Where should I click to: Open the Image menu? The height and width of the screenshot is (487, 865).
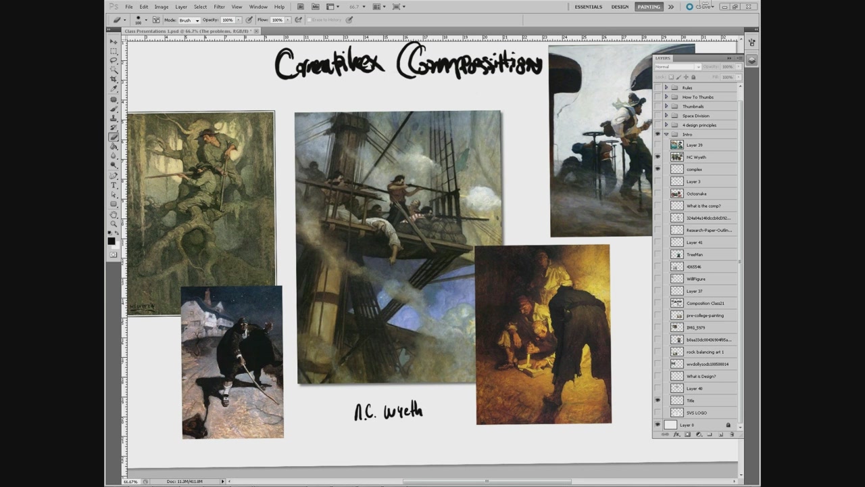coord(162,7)
